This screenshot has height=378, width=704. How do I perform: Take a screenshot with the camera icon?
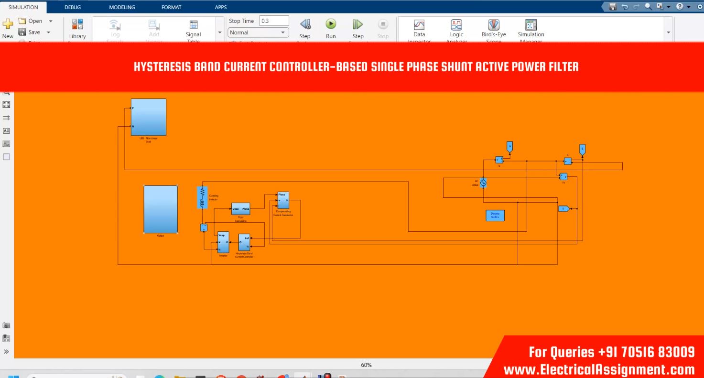pos(7,325)
